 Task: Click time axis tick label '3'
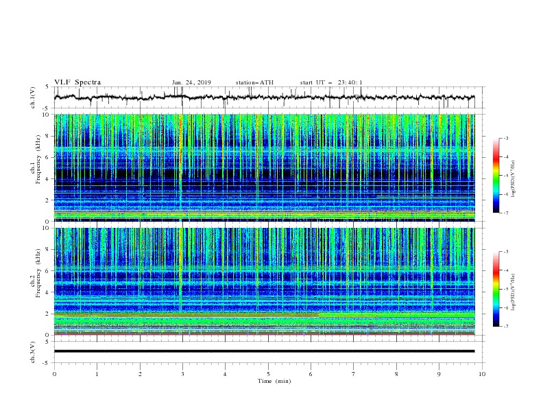pyautogui.click(x=182, y=374)
